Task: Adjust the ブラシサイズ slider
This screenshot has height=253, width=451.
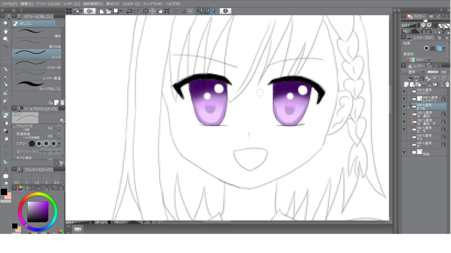Action: pyautogui.click(x=30, y=130)
